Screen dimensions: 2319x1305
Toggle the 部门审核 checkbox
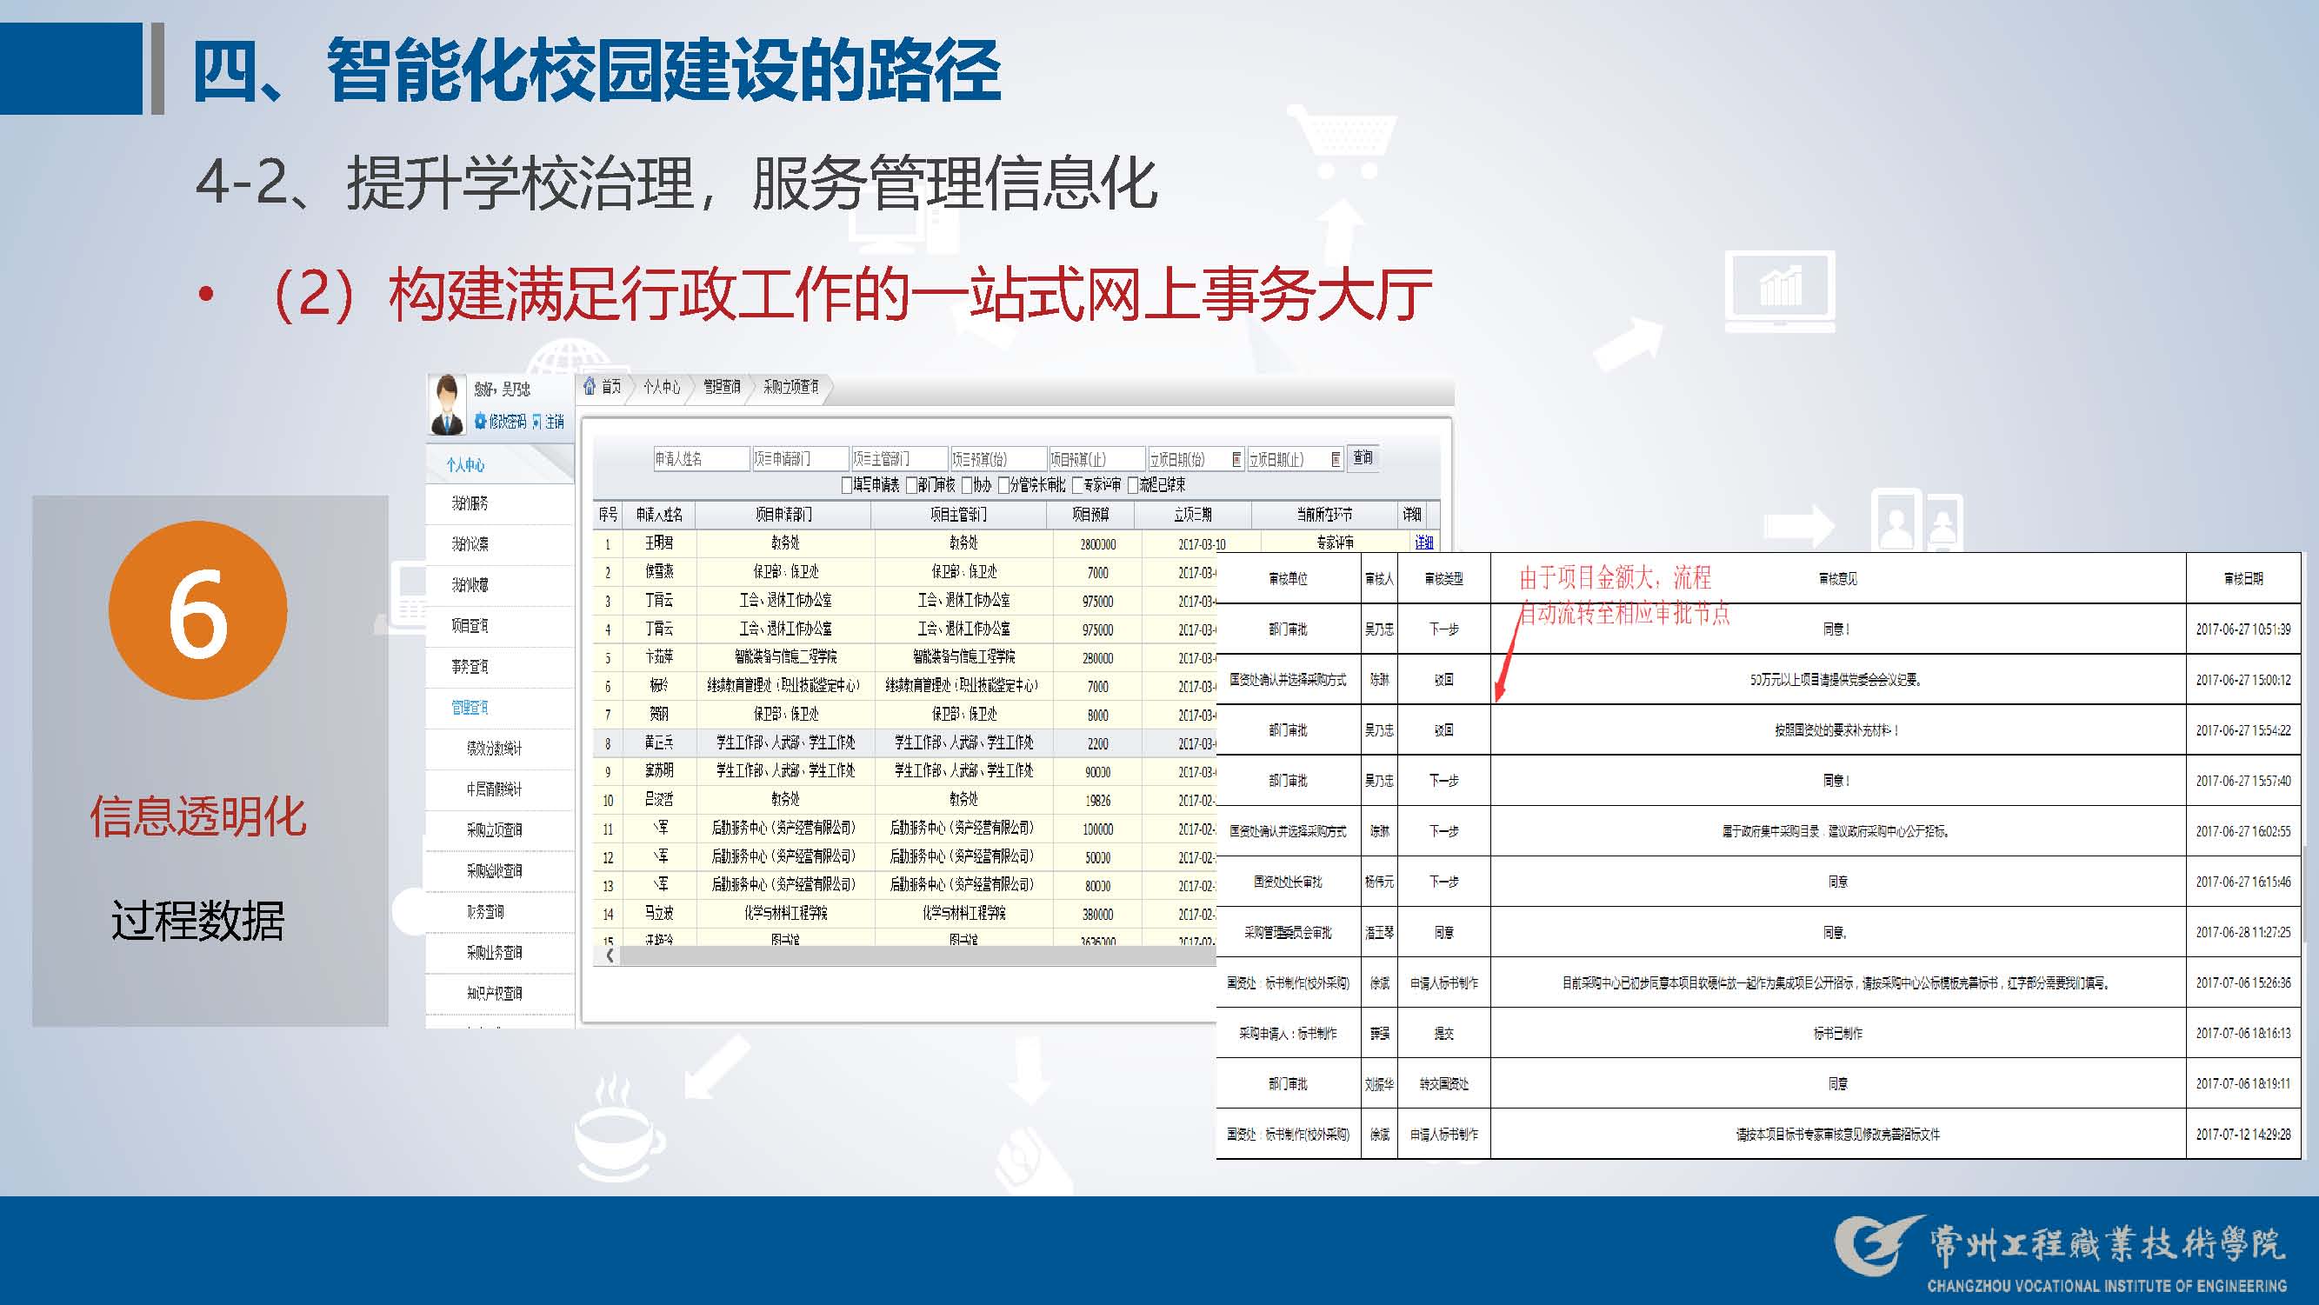pos(911,485)
